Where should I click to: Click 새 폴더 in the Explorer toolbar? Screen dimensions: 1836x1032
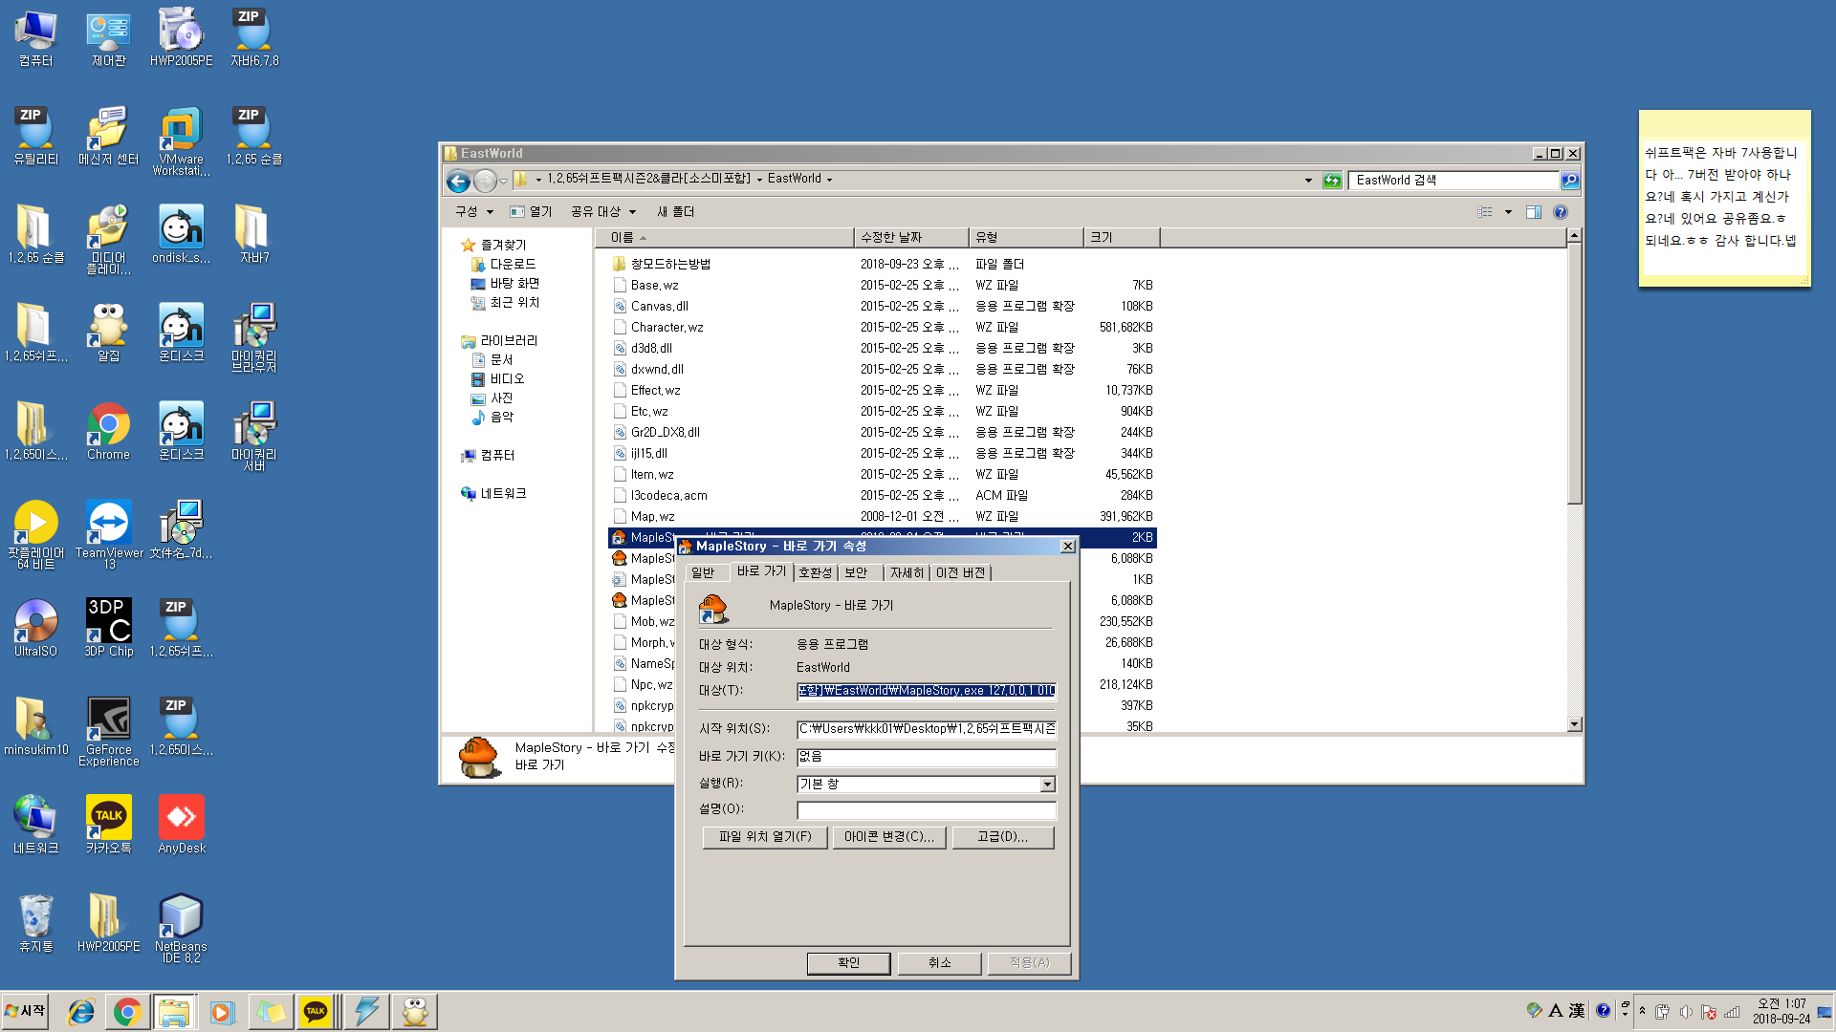click(675, 212)
